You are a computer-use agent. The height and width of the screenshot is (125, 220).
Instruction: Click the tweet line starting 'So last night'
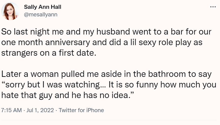(106, 33)
